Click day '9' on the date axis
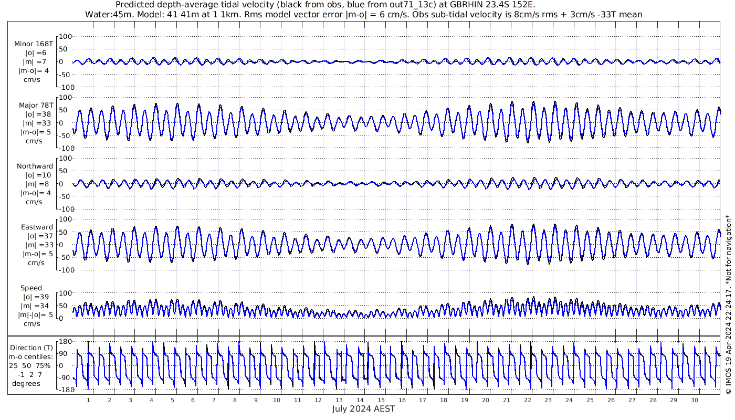 (x=256, y=400)
